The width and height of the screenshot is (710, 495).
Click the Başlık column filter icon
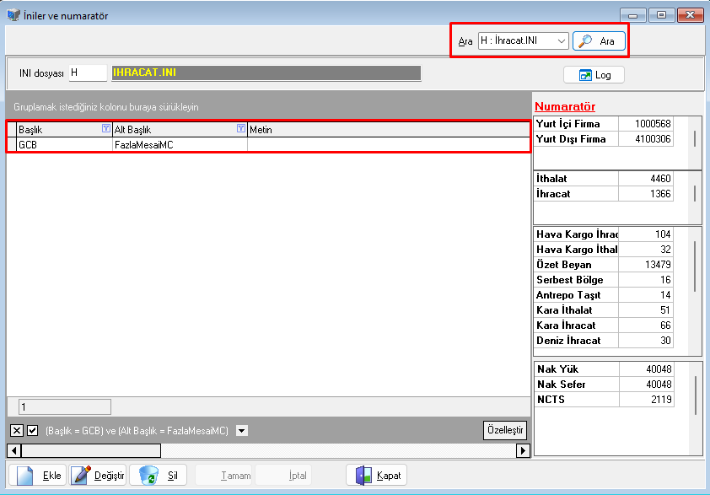105,129
